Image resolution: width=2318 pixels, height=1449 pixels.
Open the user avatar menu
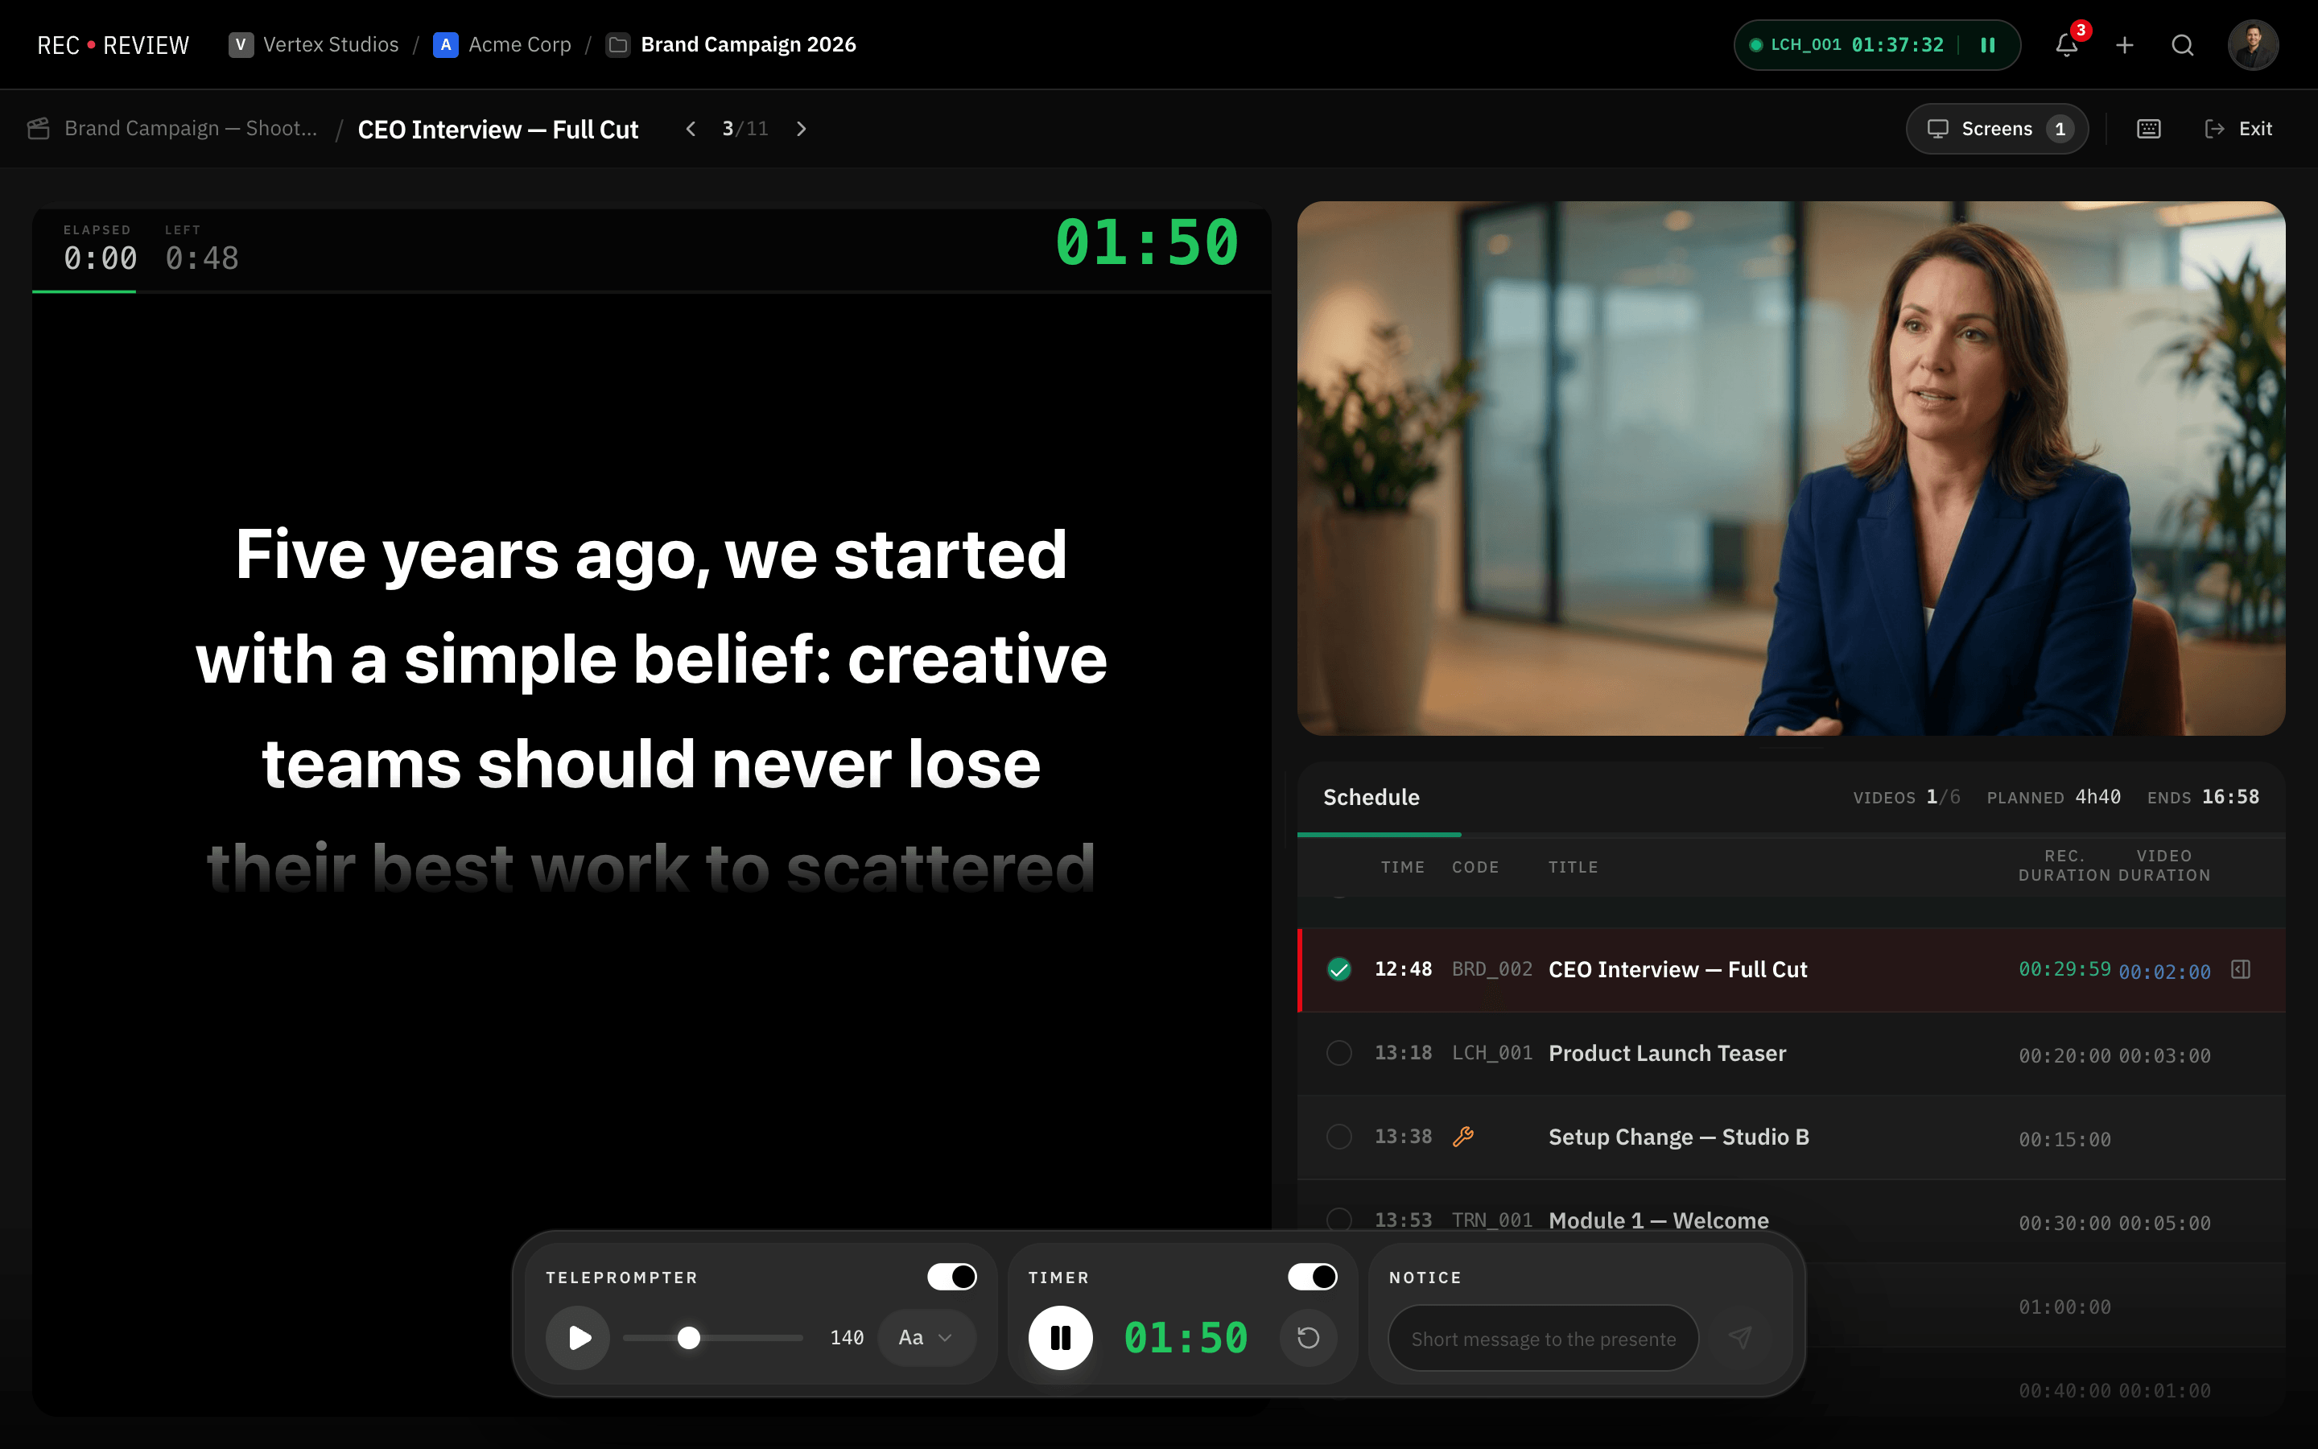[x=2253, y=45]
